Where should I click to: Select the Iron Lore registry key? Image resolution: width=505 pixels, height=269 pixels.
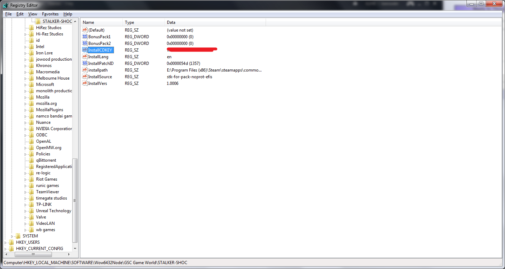(x=44, y=53)
